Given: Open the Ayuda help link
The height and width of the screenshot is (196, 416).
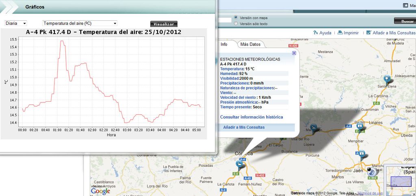Looking at the screenshot, I should [x=325, y=33].
